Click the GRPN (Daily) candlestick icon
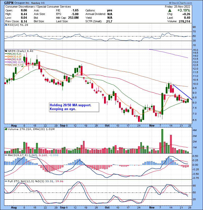This screenshot has width=203, height=210. point(6,51)
